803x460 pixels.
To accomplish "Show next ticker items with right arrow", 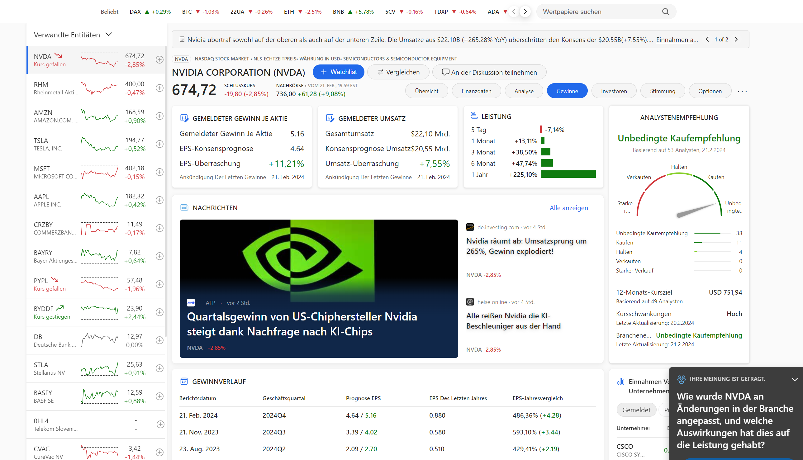I will (x=525, y=12).
